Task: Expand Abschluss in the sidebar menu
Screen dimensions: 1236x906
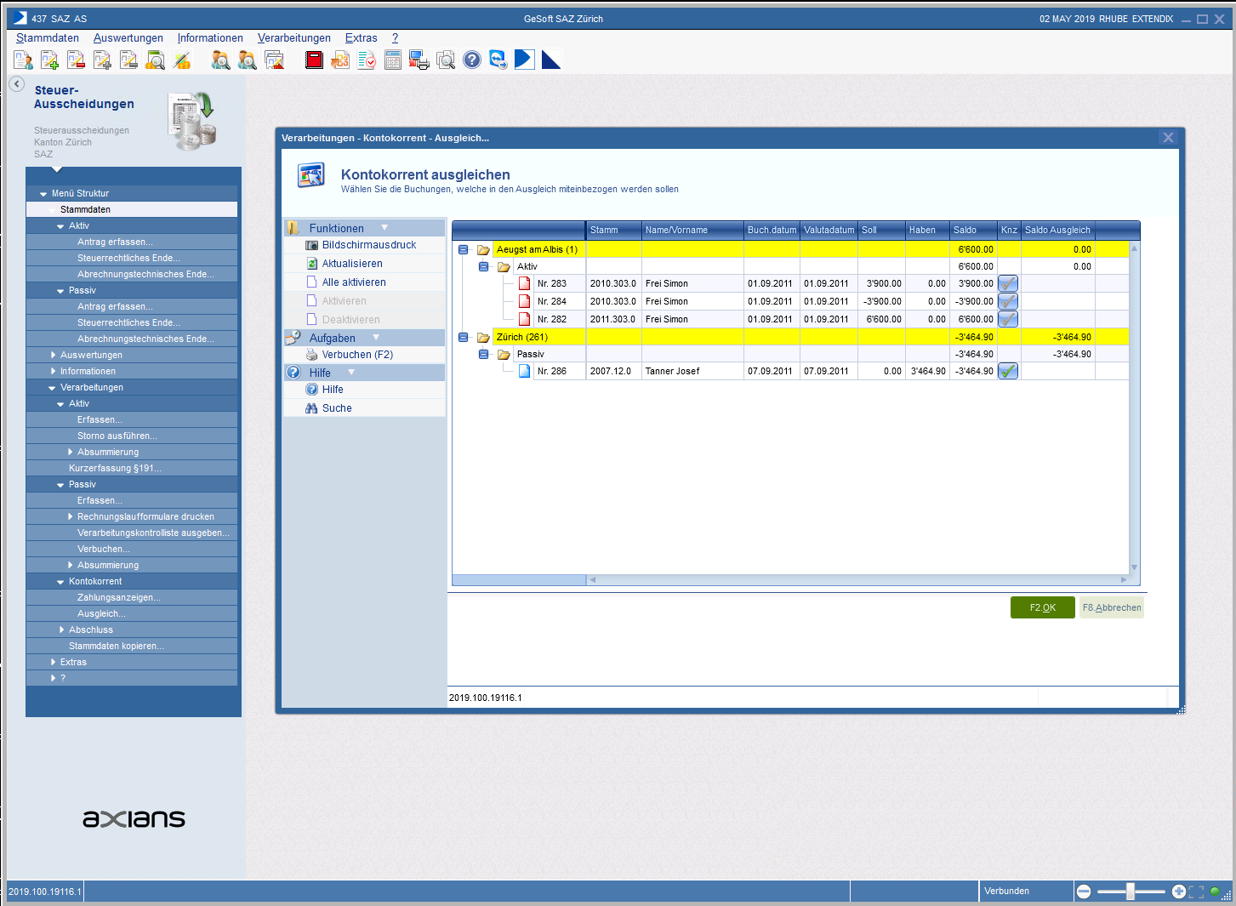Action: click(x=62, y=630)
